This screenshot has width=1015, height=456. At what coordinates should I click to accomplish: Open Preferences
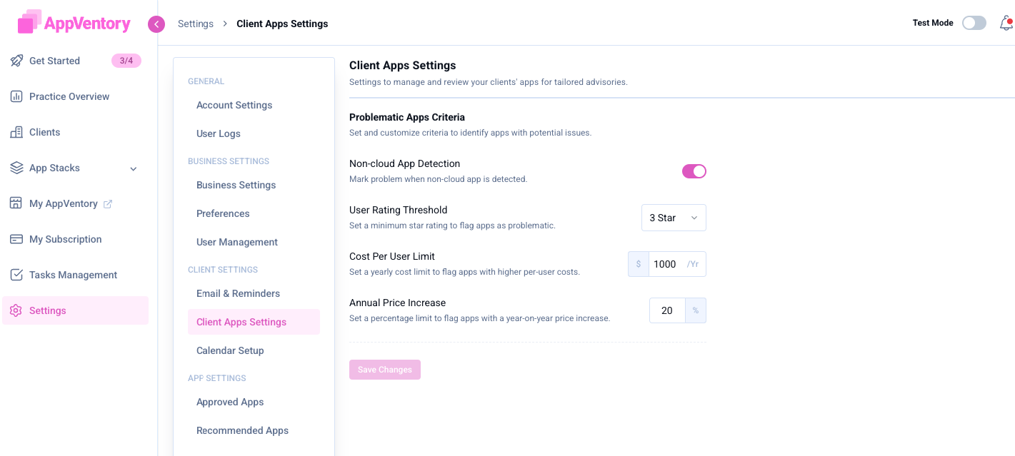223,213
